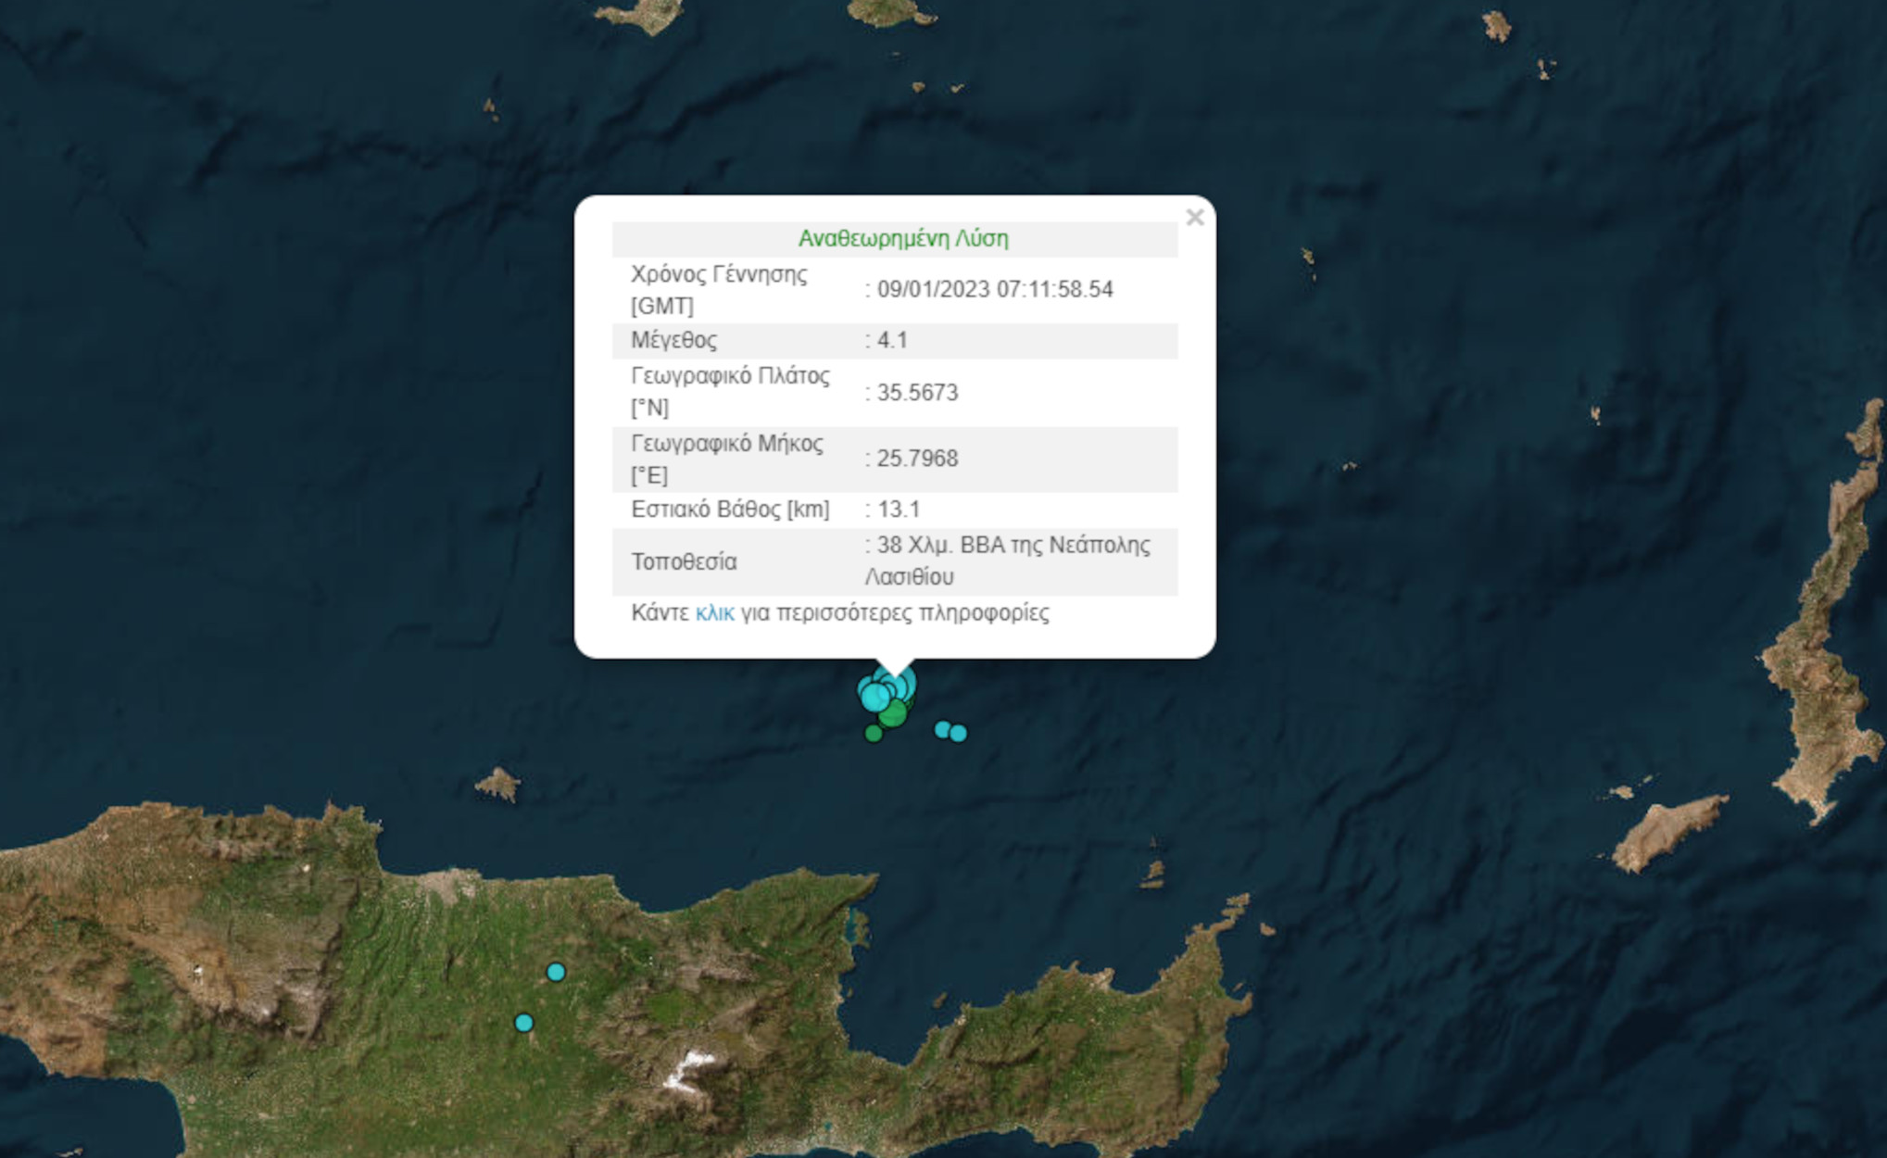
Task: Select the large green marker in the cluster
Action: coord(893,714)
